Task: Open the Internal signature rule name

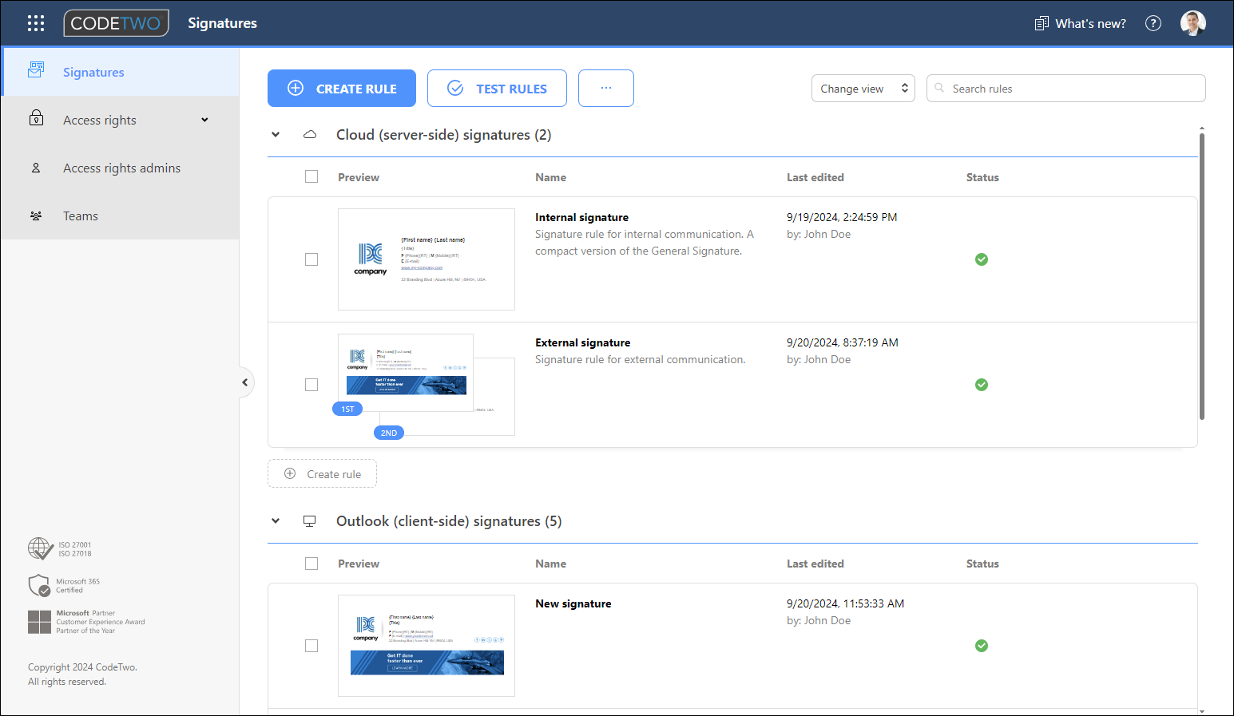Action: pos(581,217)
